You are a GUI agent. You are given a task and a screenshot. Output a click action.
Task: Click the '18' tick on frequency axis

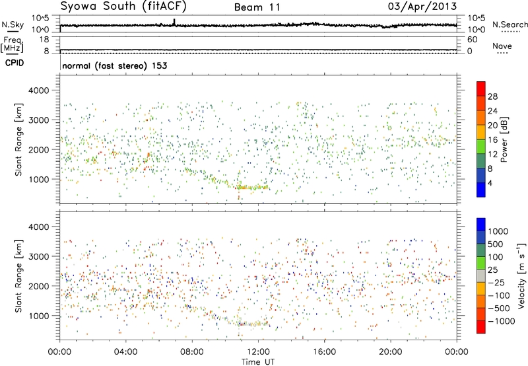pos(44,40)
